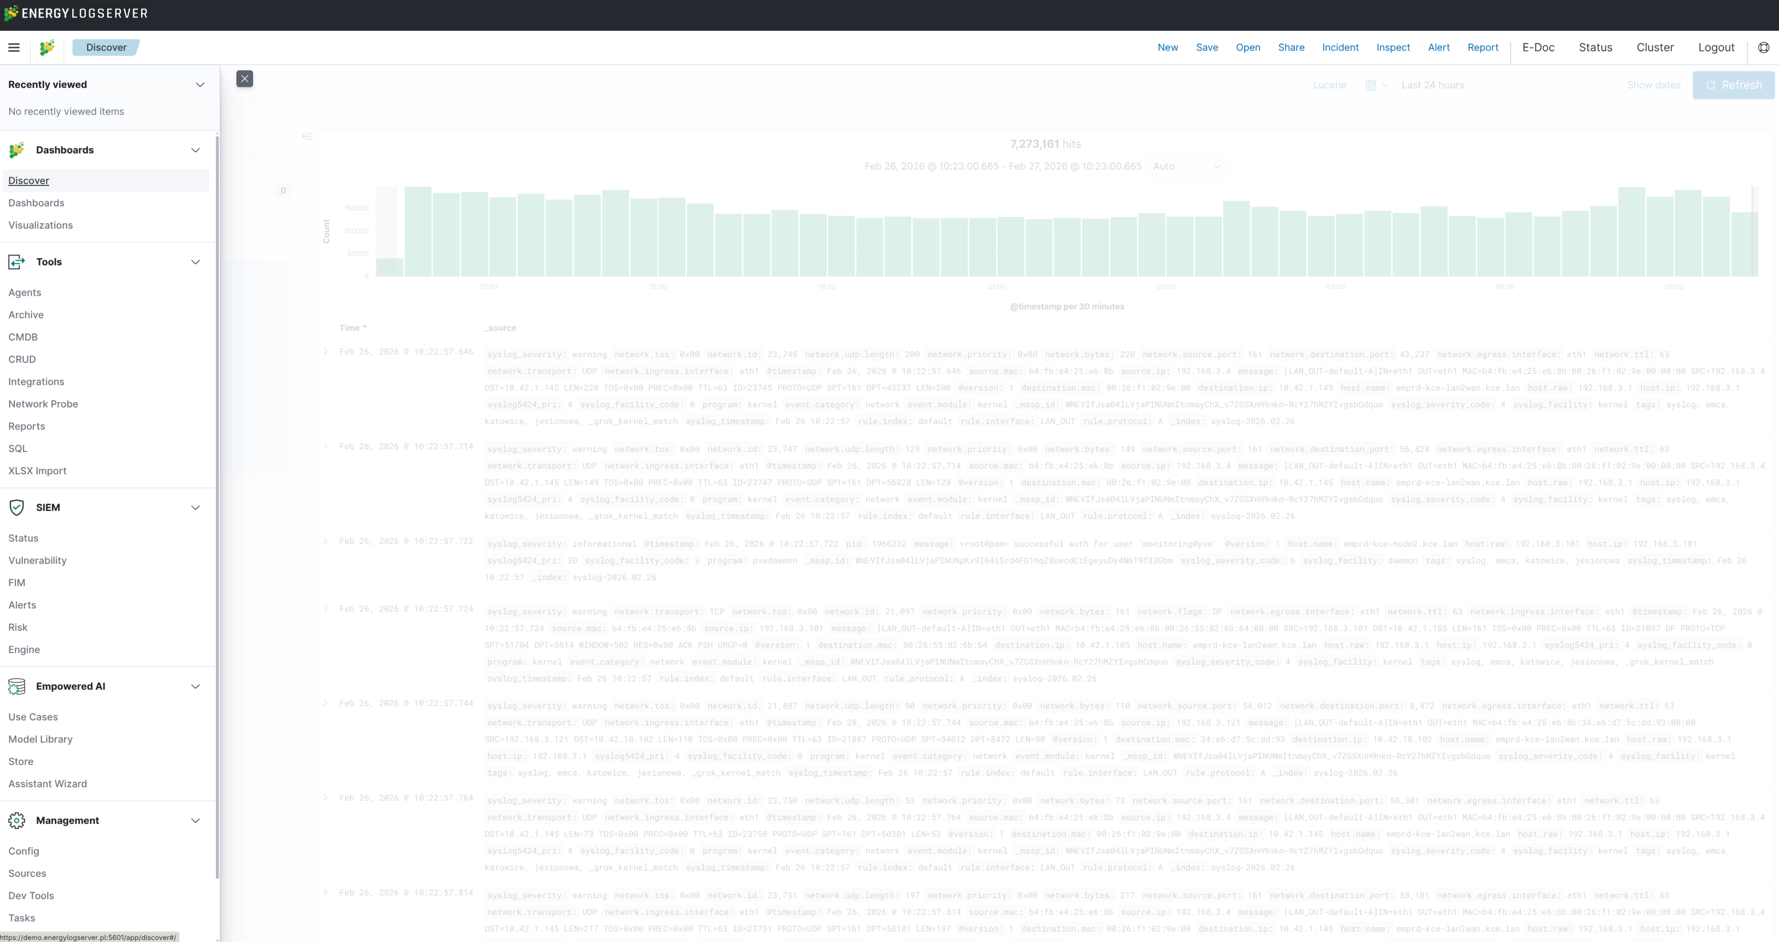Collapse the Dashboards section chevron

tap(195, 150)
